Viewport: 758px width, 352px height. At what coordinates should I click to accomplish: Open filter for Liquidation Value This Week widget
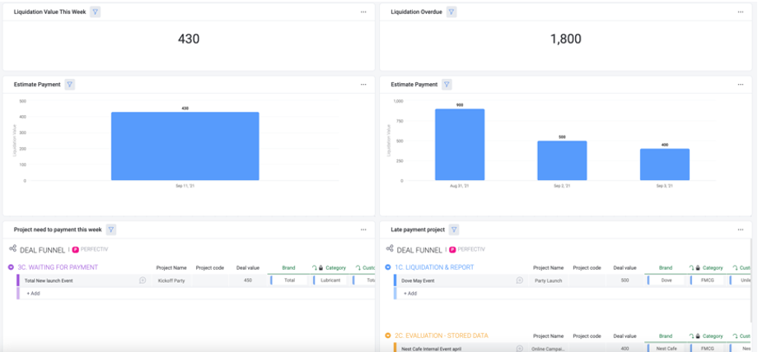pos(96,12)
